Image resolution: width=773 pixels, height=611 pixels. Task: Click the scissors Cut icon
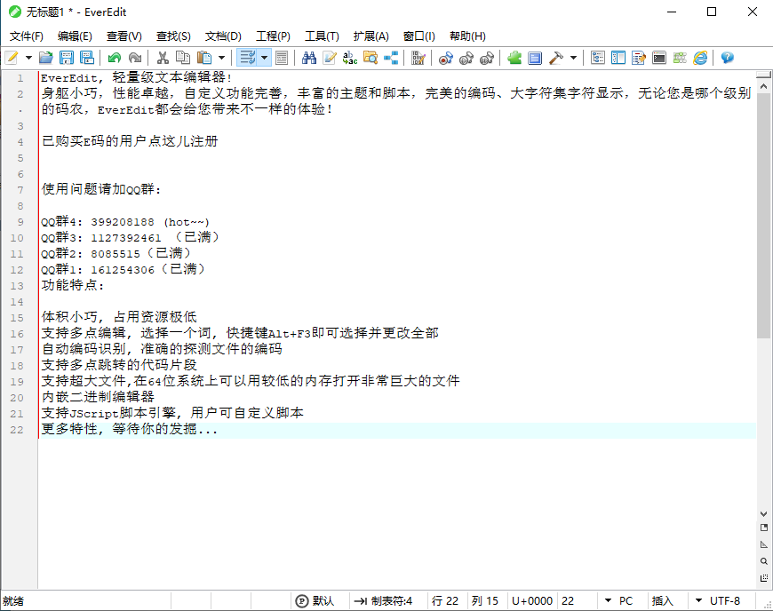(163, 58)
